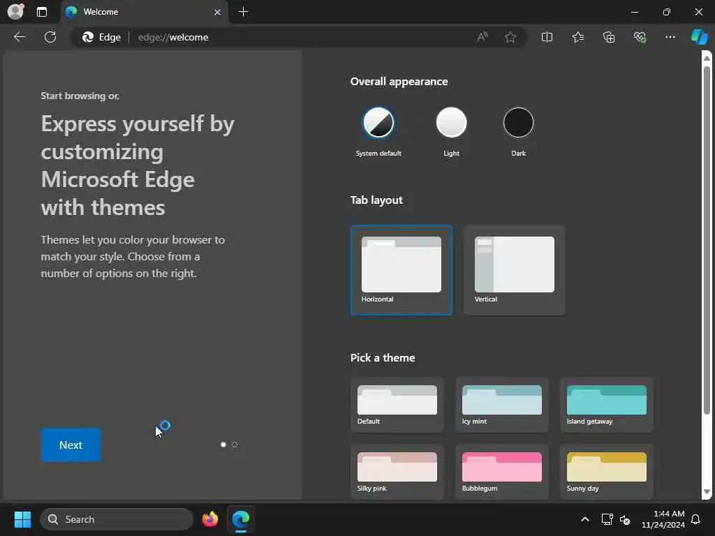This screenshot has width=715, height=536.
Task: Open the clock and date panel
Action: (x=663, y=519)
